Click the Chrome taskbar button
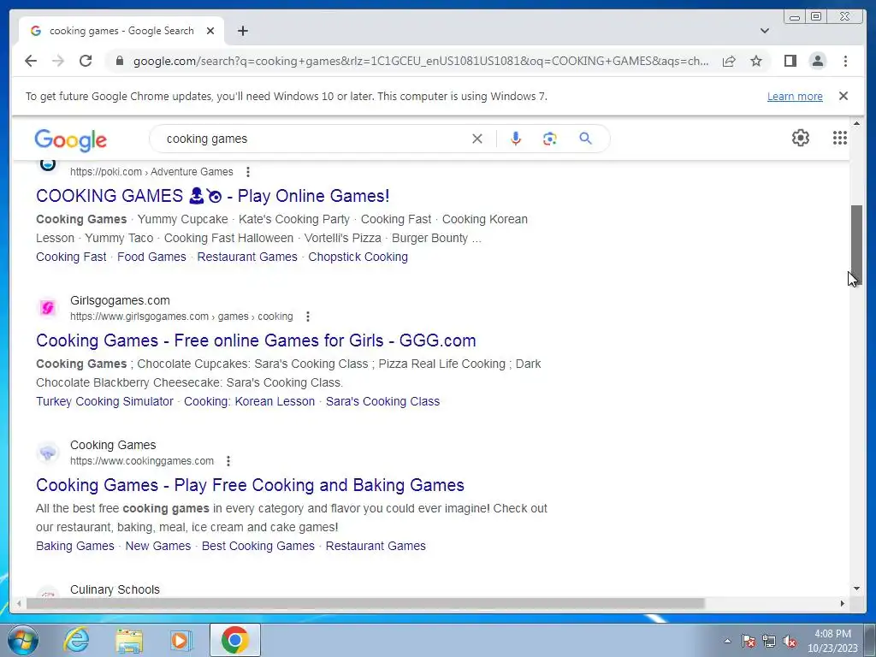Viewport: 876px width, 657px height. point(234,640)
